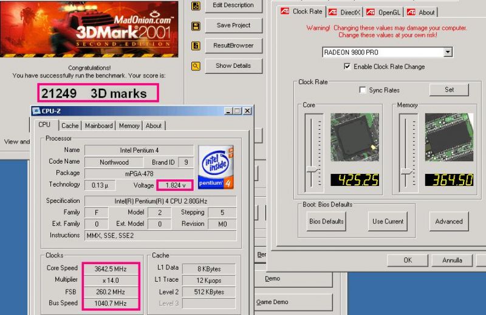Screen dimensions: 486x315
Task: Click the Demo button in 3DMark
Action: 293,279
